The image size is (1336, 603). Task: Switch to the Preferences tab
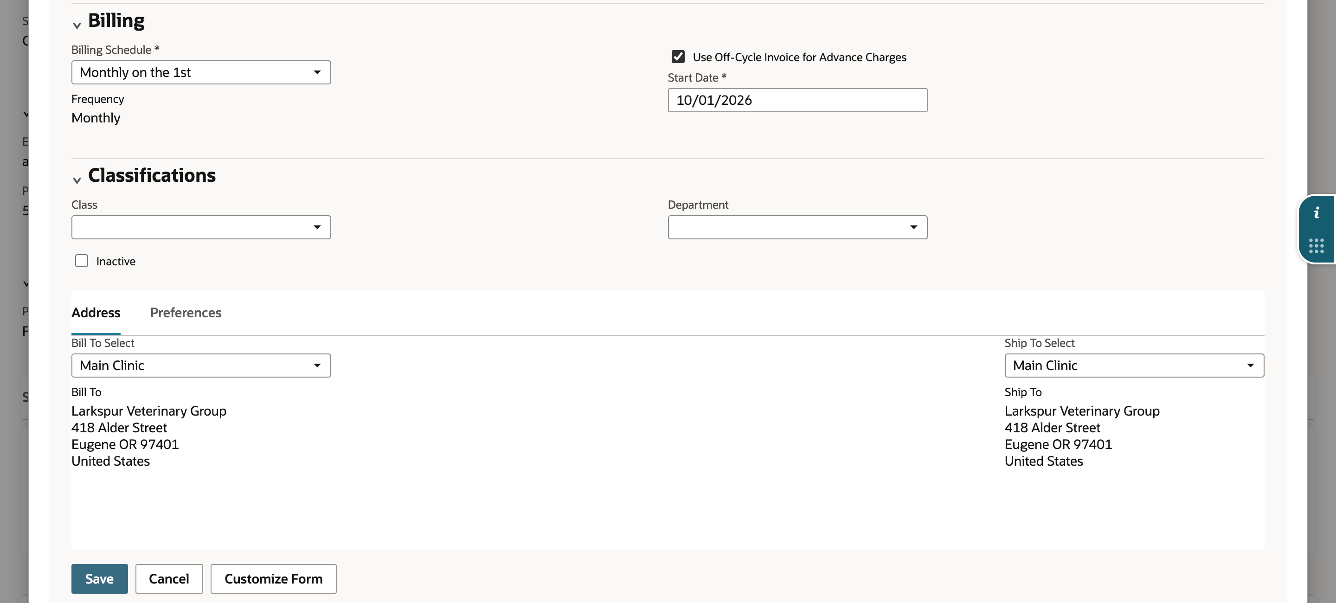(x=186, y=313)
